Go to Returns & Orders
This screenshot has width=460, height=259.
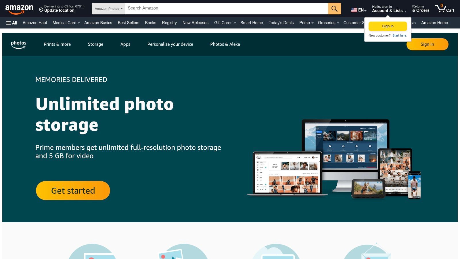tap(420, 9)
